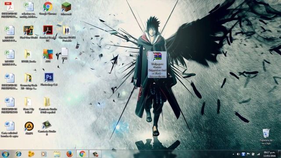Select the WinRAR archive in the desktop center
The width and height of the screenshot is (281, 158).
pos(157,65)
